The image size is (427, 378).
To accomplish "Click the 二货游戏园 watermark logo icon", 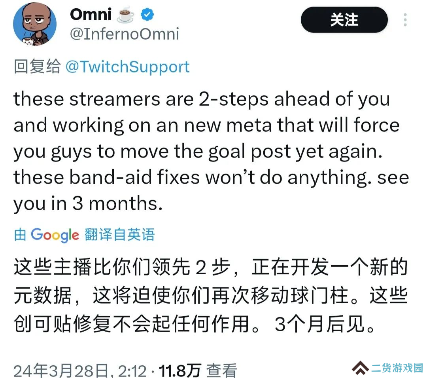I will pyautogui.click(x=360, y=368).
